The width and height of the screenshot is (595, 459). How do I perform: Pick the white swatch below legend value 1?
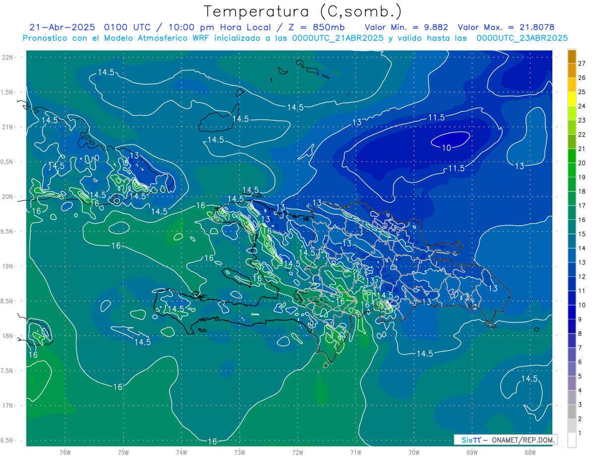(572, 440)
